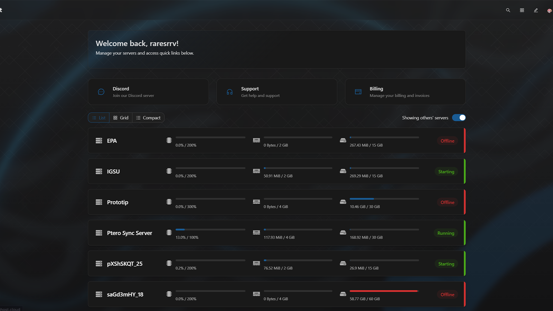This screenshot has width=553, height=311.
Task: Click the memory icon in IGSU row
Action: pyautogui.click(x=256, y=171)
